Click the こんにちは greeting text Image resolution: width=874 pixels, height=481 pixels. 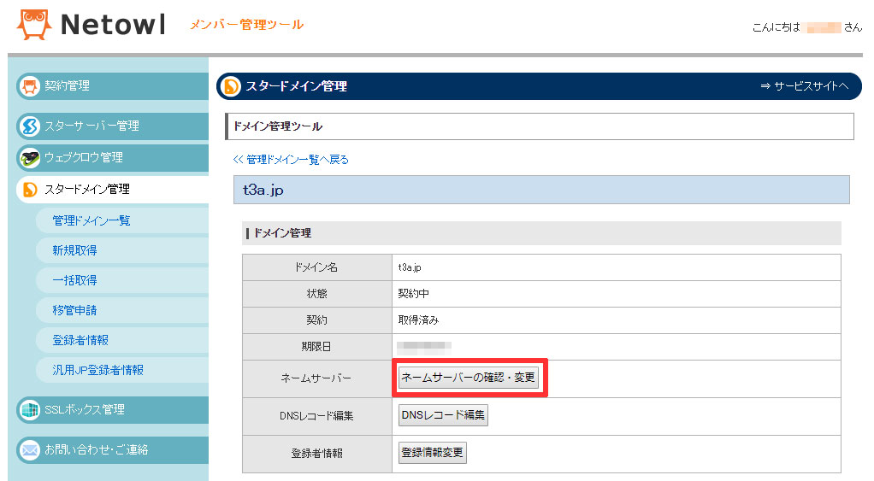tap(776, 27)
